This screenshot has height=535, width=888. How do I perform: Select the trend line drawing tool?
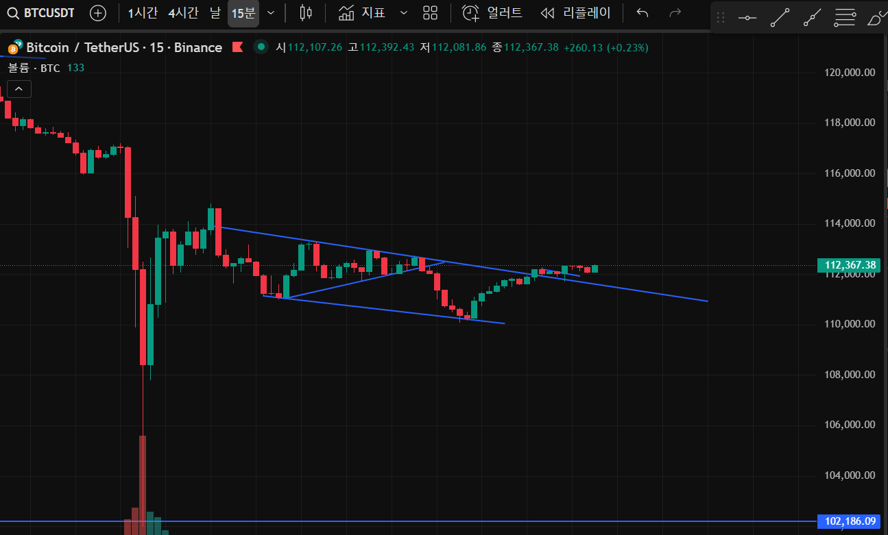780,18
